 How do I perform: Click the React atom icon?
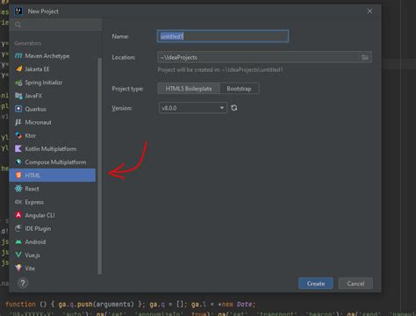click(18, 189)
